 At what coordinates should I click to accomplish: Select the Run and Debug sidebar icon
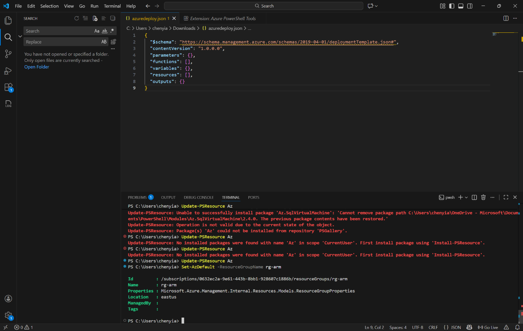(8, 71)
